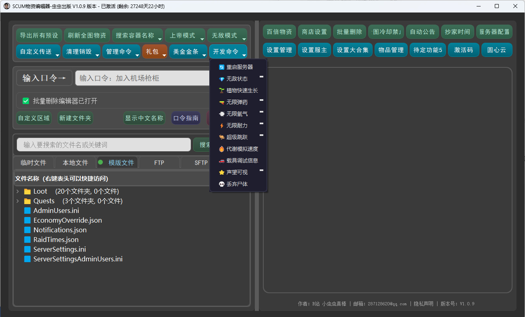Click the Loot folder icon
Image resolution: width=525 pixels, height=317 pixels.
coord(27,191)
